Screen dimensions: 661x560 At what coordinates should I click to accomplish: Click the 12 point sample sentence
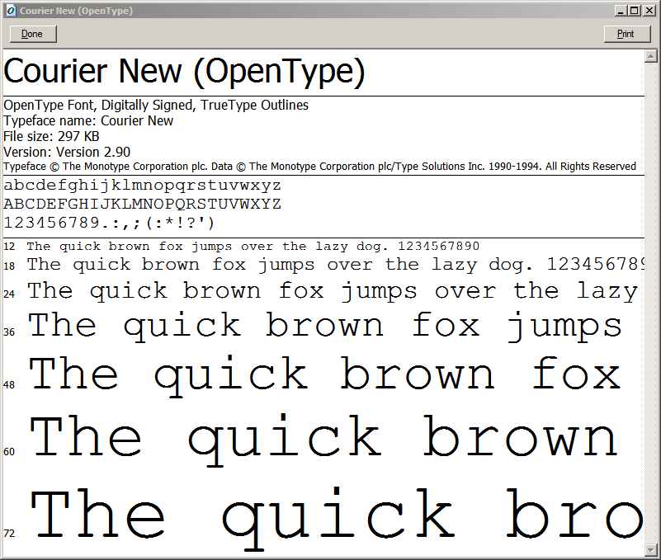click(x=253, y=247)
